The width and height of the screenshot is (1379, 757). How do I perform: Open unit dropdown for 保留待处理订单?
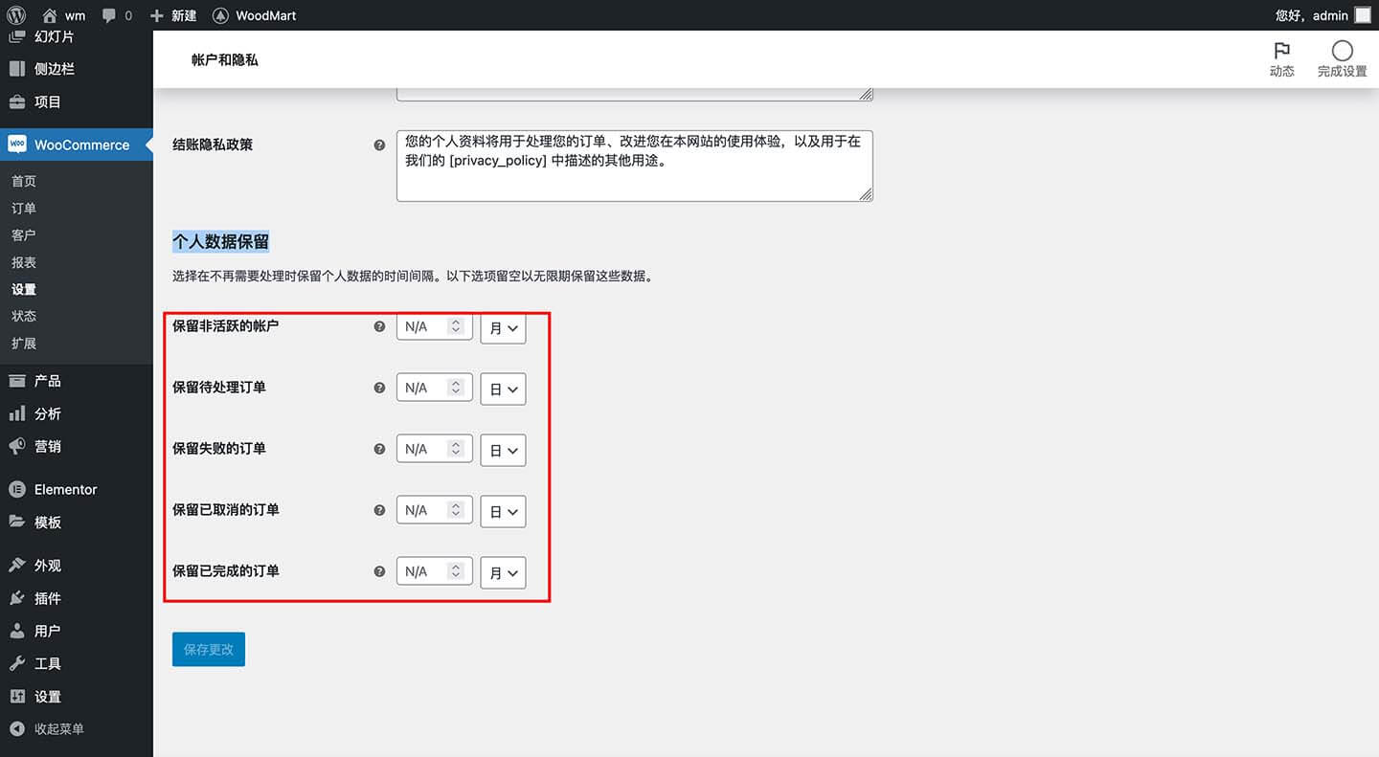click(503, 390)
